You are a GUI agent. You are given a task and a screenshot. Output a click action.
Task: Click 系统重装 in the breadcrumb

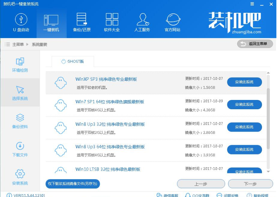(x=39, y=45)
